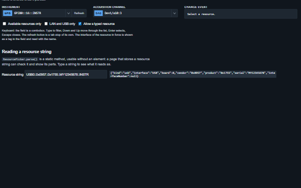Click the 'Select a resource.' change event output
301x188 pixels.
pos(241,14)
